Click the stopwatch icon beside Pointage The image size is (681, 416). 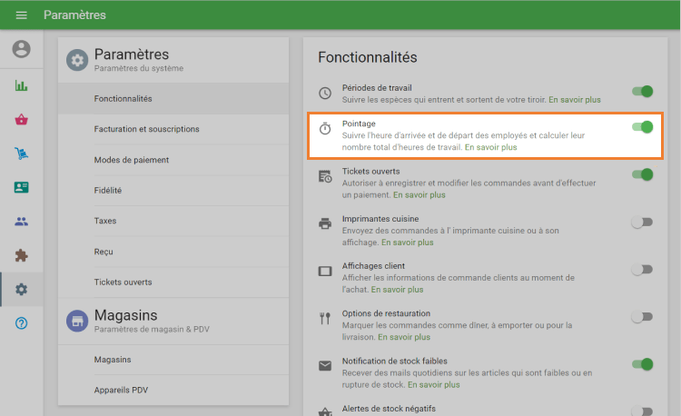pos(325,129)
